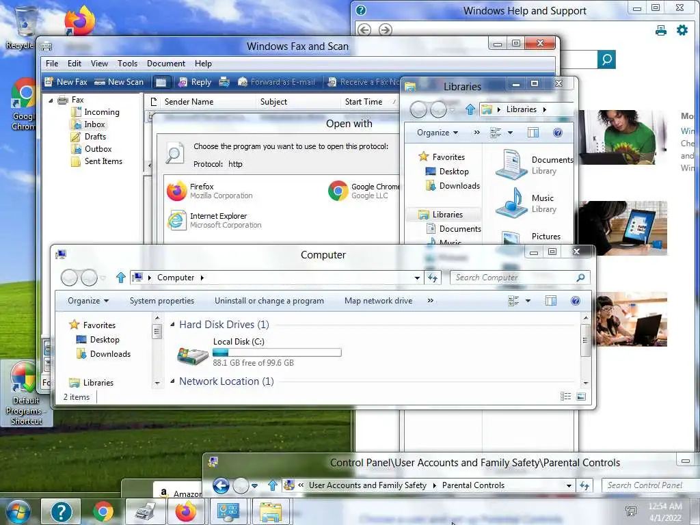Click the print icon next to Reply
The height and width of the screenshot is (525, 700).
(x=224, y=82)
